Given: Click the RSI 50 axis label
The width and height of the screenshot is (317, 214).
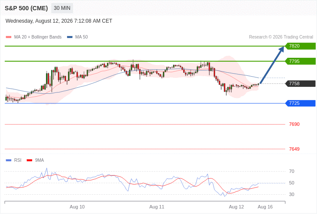Looking at the screenshot, I should [292, 183].
